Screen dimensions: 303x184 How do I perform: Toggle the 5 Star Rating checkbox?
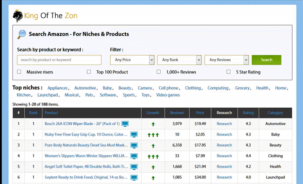pyautogui.click(x=229, y=72)
